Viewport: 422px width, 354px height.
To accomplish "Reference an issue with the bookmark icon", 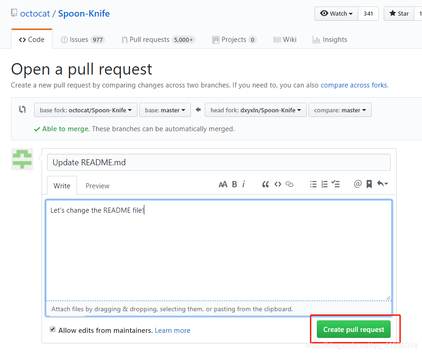I will 369,184.
